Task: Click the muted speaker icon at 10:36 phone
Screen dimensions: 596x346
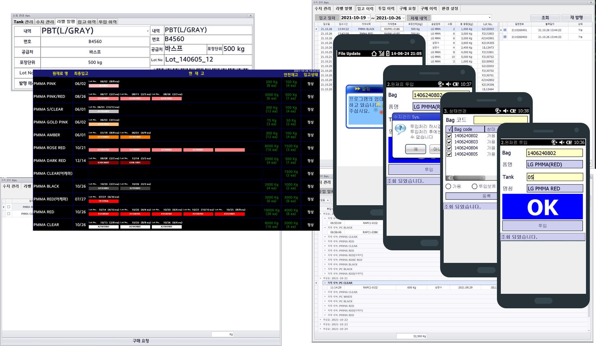Action: pos(562,142)
